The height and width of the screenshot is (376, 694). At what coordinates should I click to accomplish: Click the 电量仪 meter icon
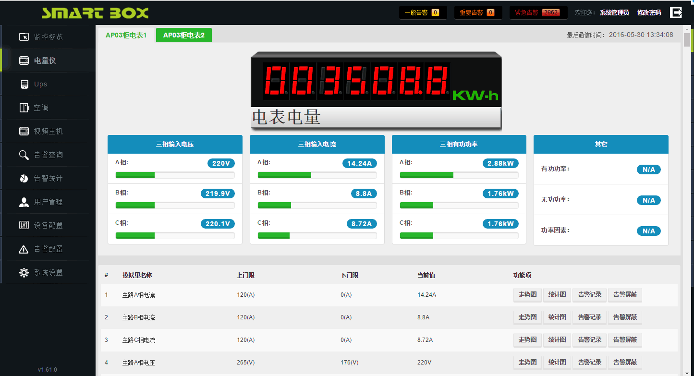point(24,61)
